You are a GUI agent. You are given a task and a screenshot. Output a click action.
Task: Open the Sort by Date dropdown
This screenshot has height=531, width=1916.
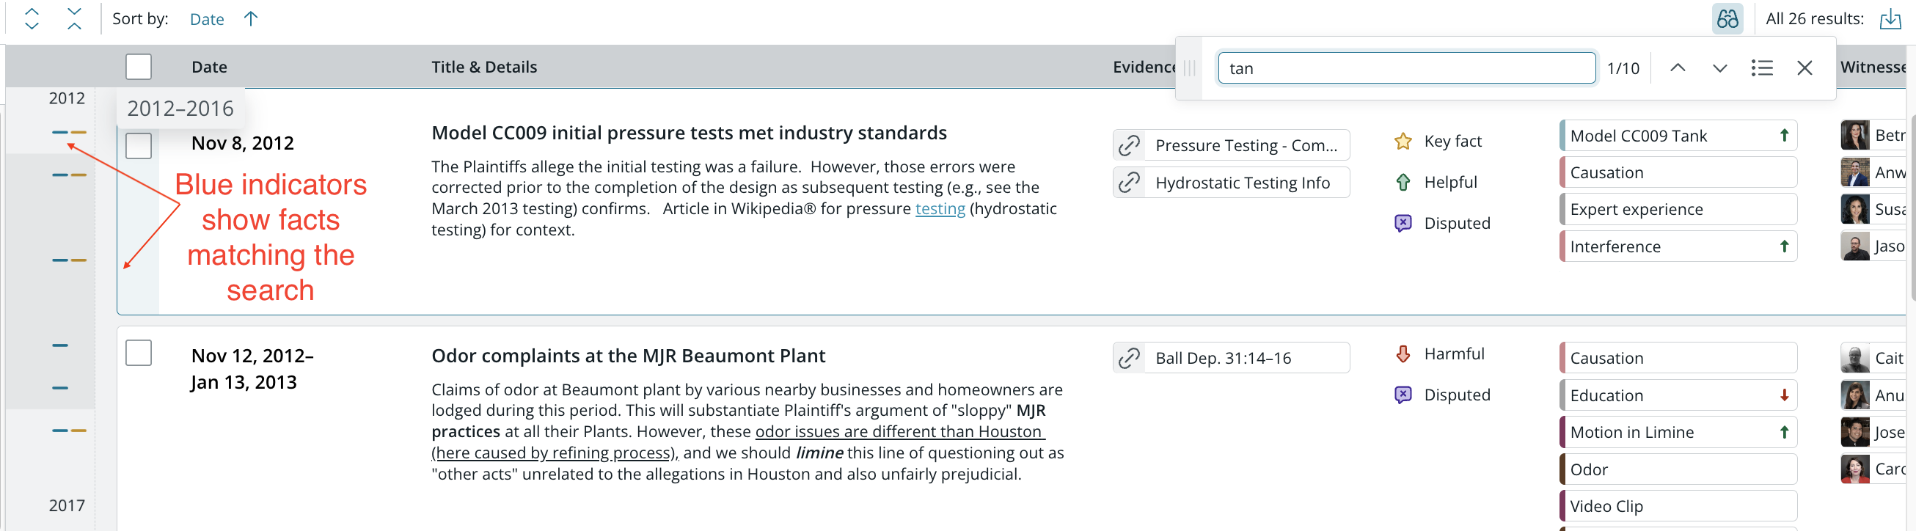pos(207,19)
